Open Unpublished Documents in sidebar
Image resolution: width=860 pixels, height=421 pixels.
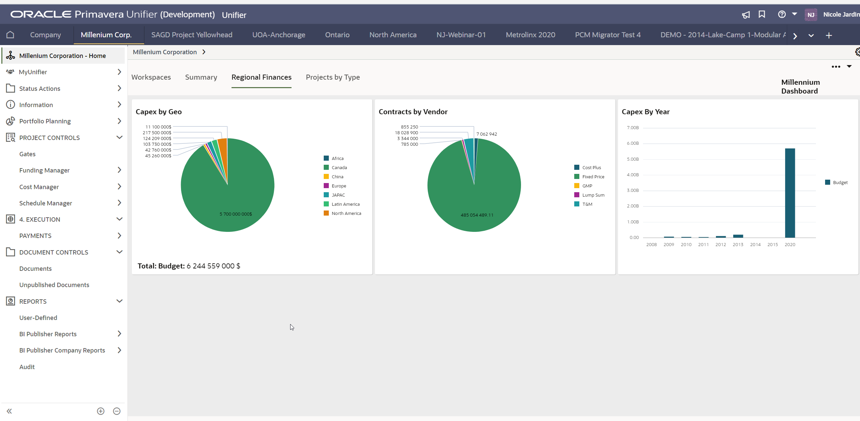click(x=54, y=285)
